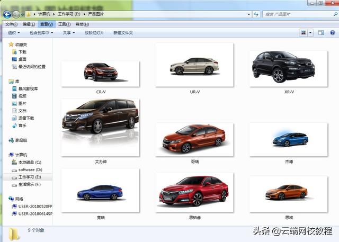Open the recent locations dropdown arrow
This screenshot has height=242, width=339.
tap(22, 15)
